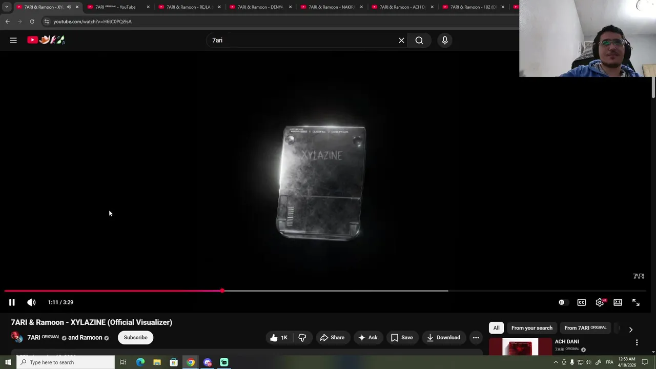This screenshot has height=369, width=656.
Task: Toggle closed captions (CC) on the video
Action: [x=581, y=302]
